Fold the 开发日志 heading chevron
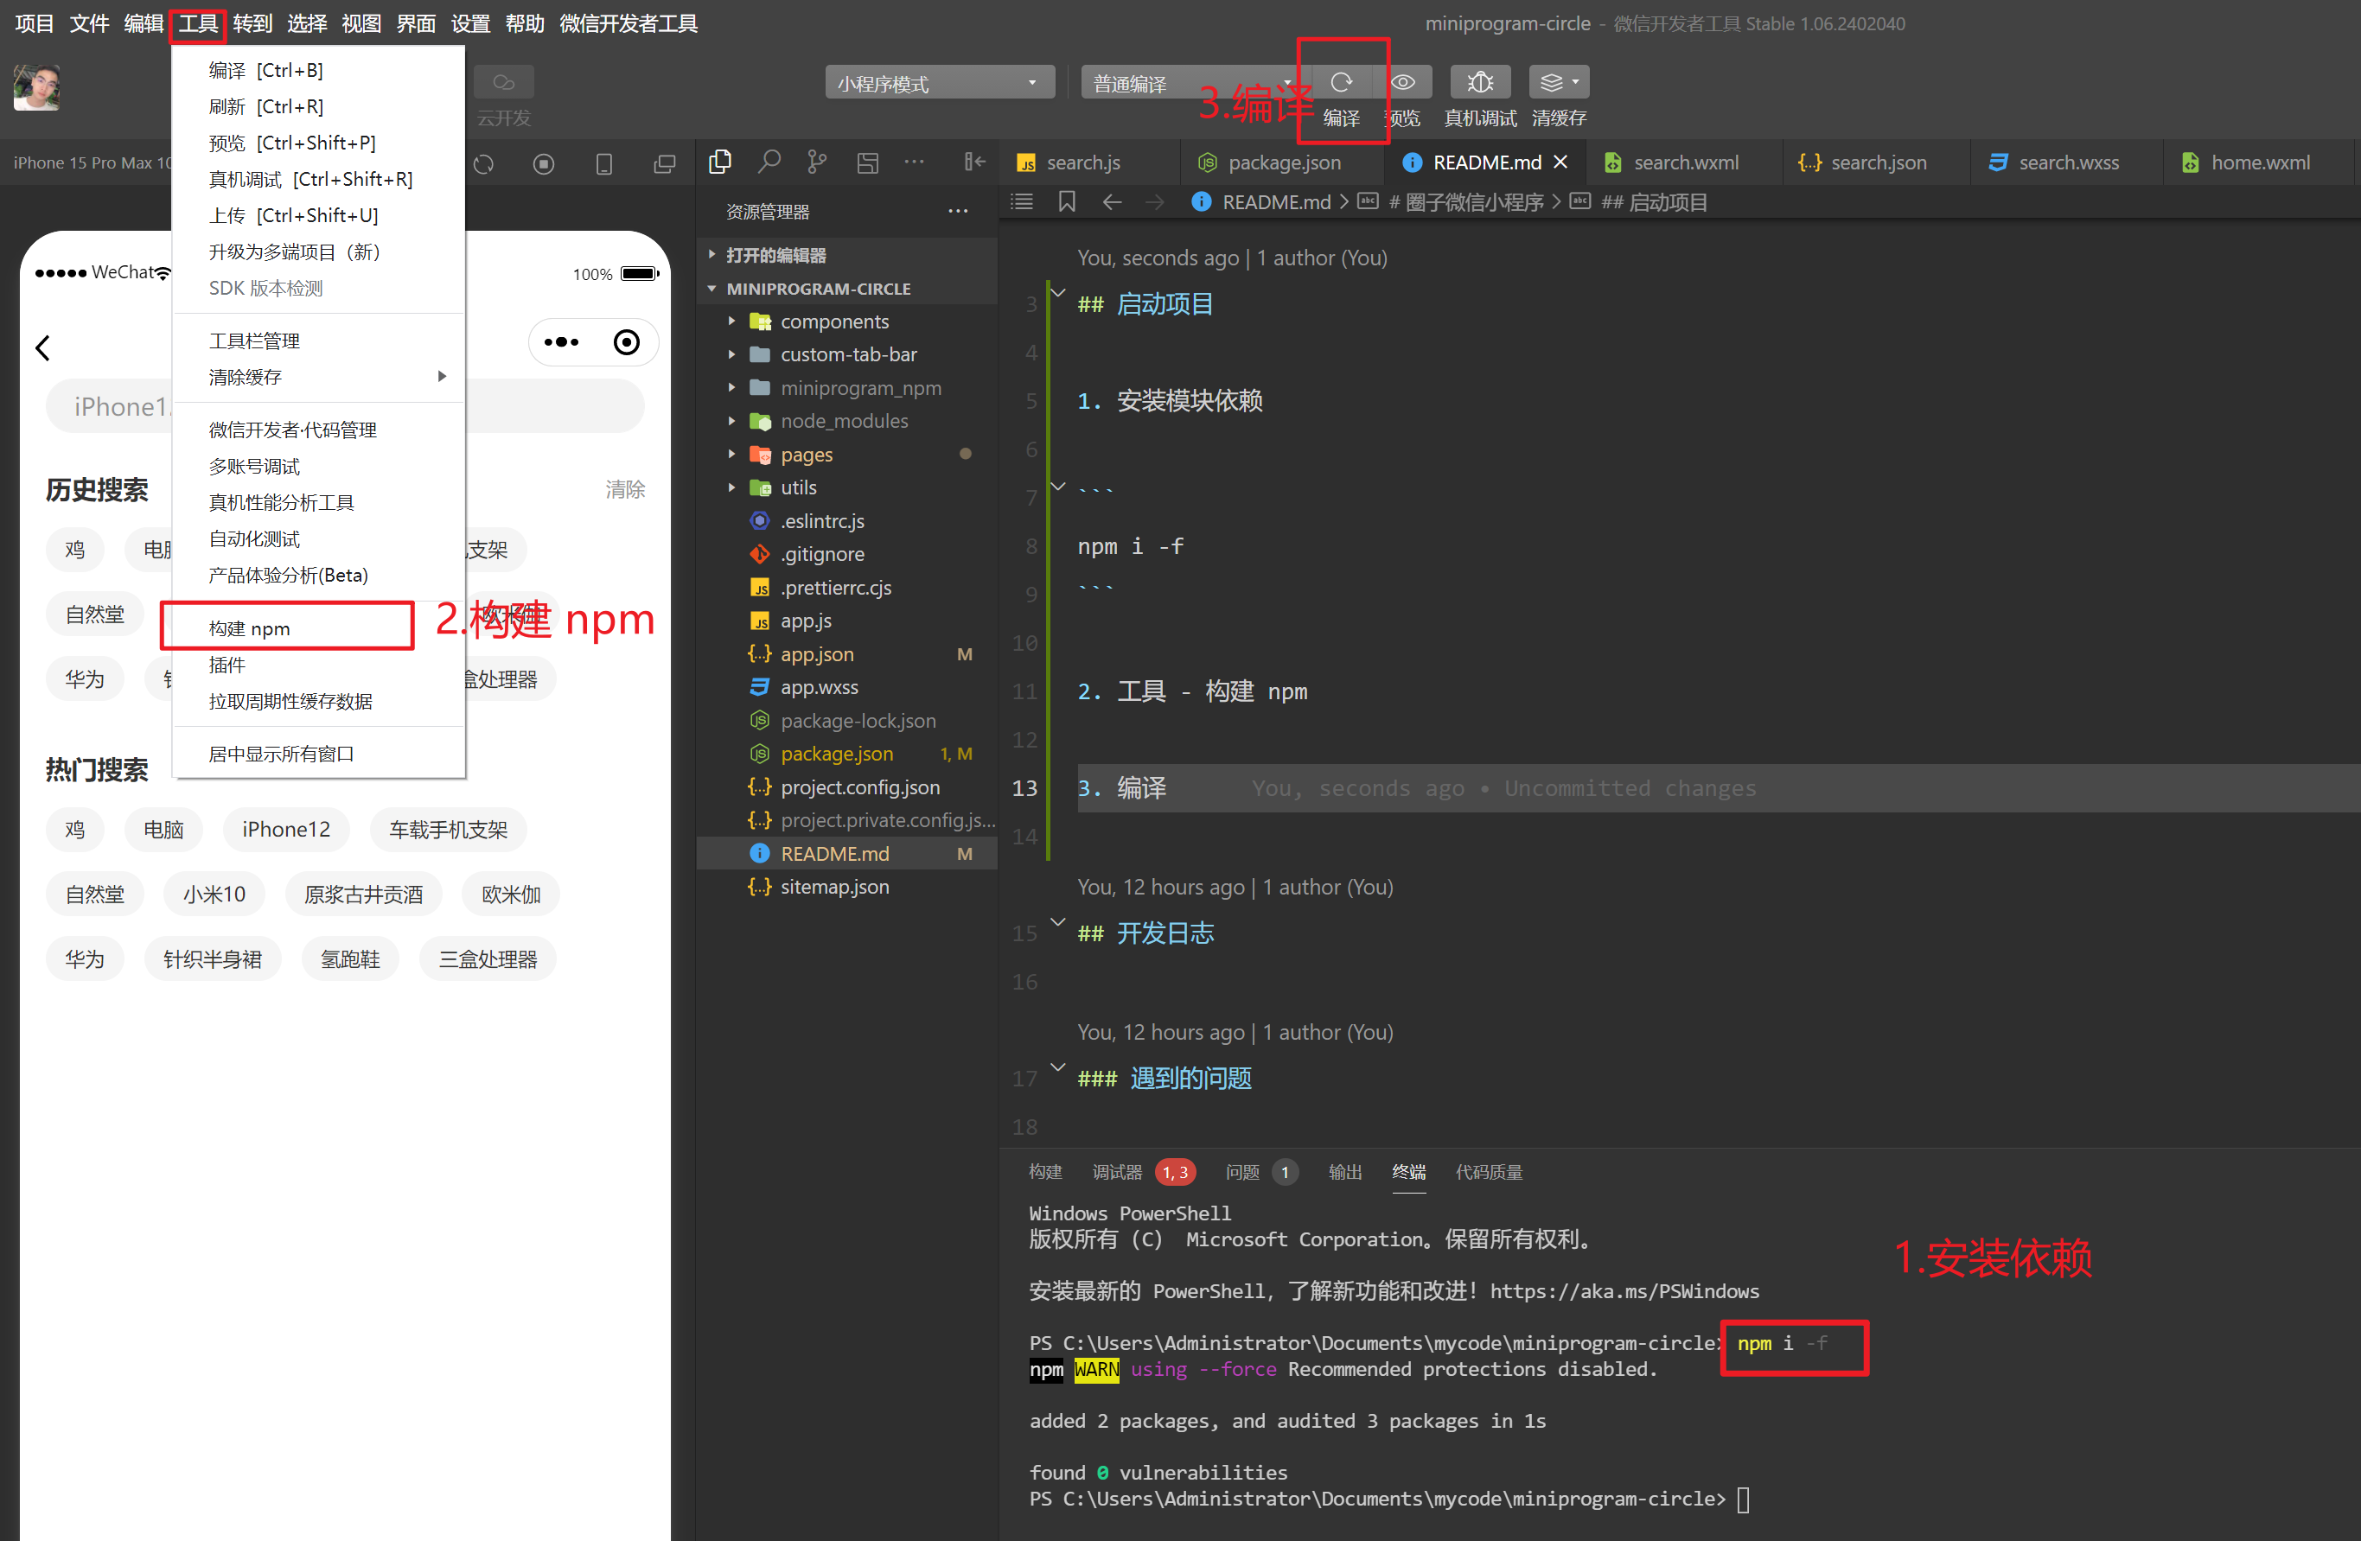Viewport: 2361px width, 1541px height. 1058,921
